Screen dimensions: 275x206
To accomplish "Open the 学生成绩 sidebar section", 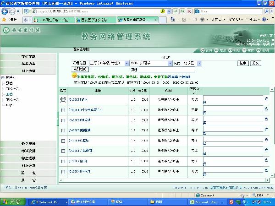I will [28, 158].
